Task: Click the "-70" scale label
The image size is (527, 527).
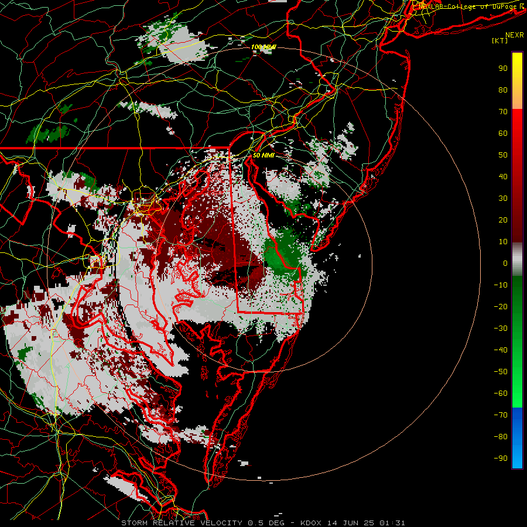Action: tap(501, 415)
